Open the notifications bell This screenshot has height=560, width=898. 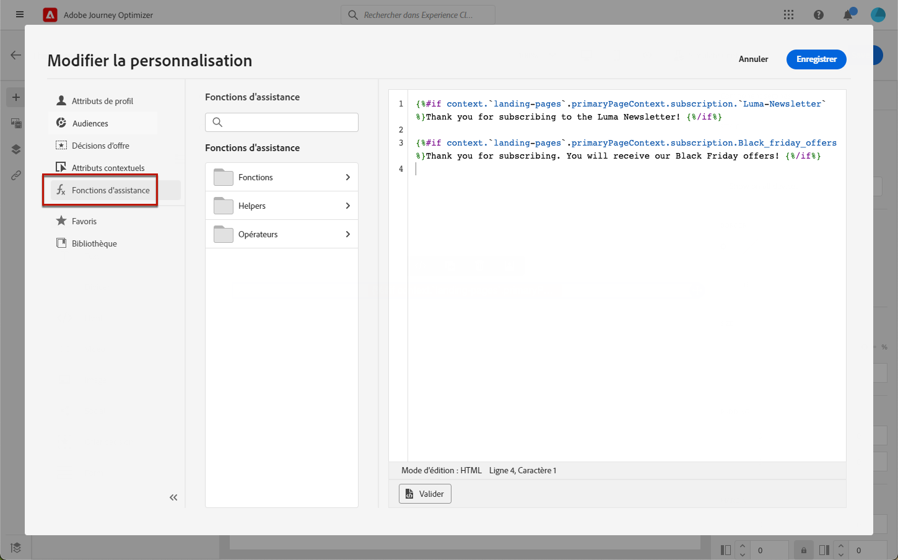point(848,15)
